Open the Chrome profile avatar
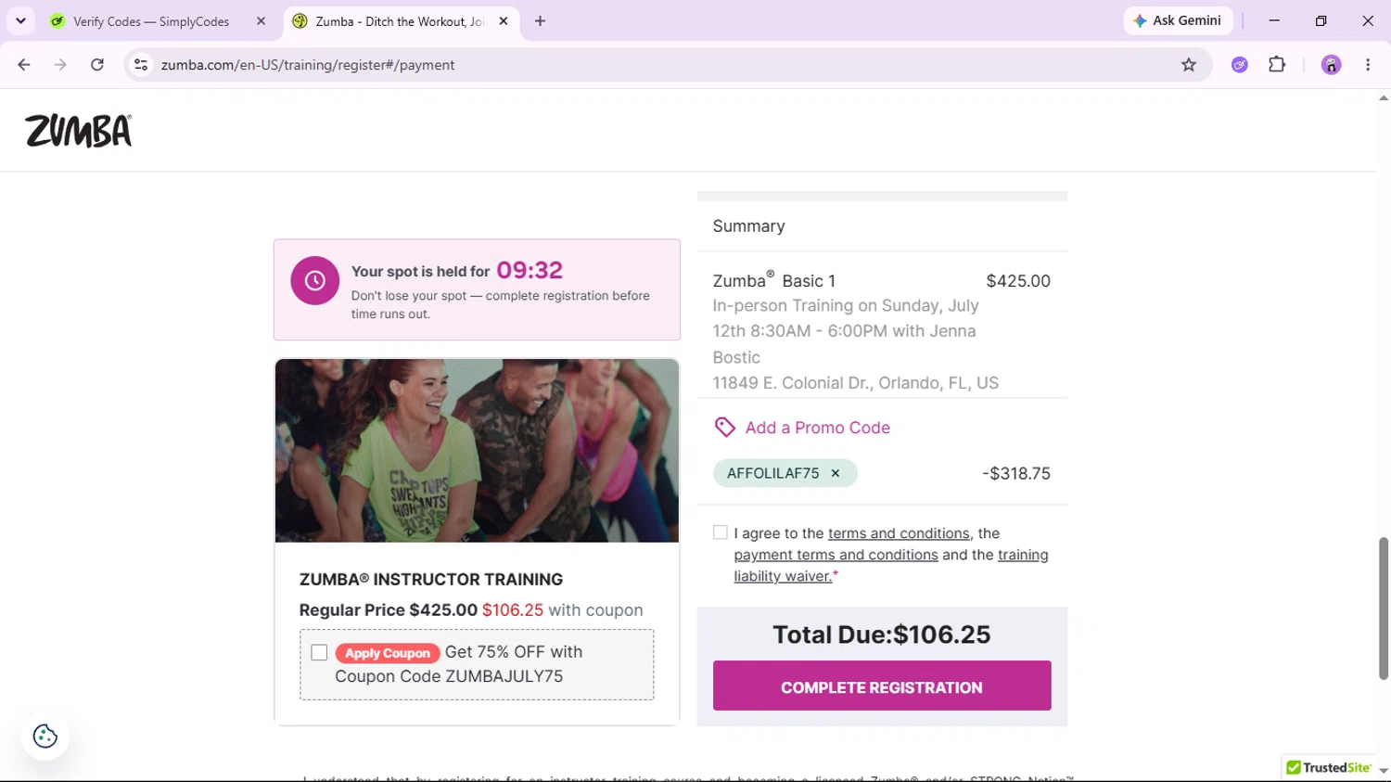Screen dimensions: 1391x782 point(1331,65)
